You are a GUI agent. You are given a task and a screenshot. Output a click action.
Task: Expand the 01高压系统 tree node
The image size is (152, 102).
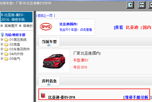click(2, 40)
